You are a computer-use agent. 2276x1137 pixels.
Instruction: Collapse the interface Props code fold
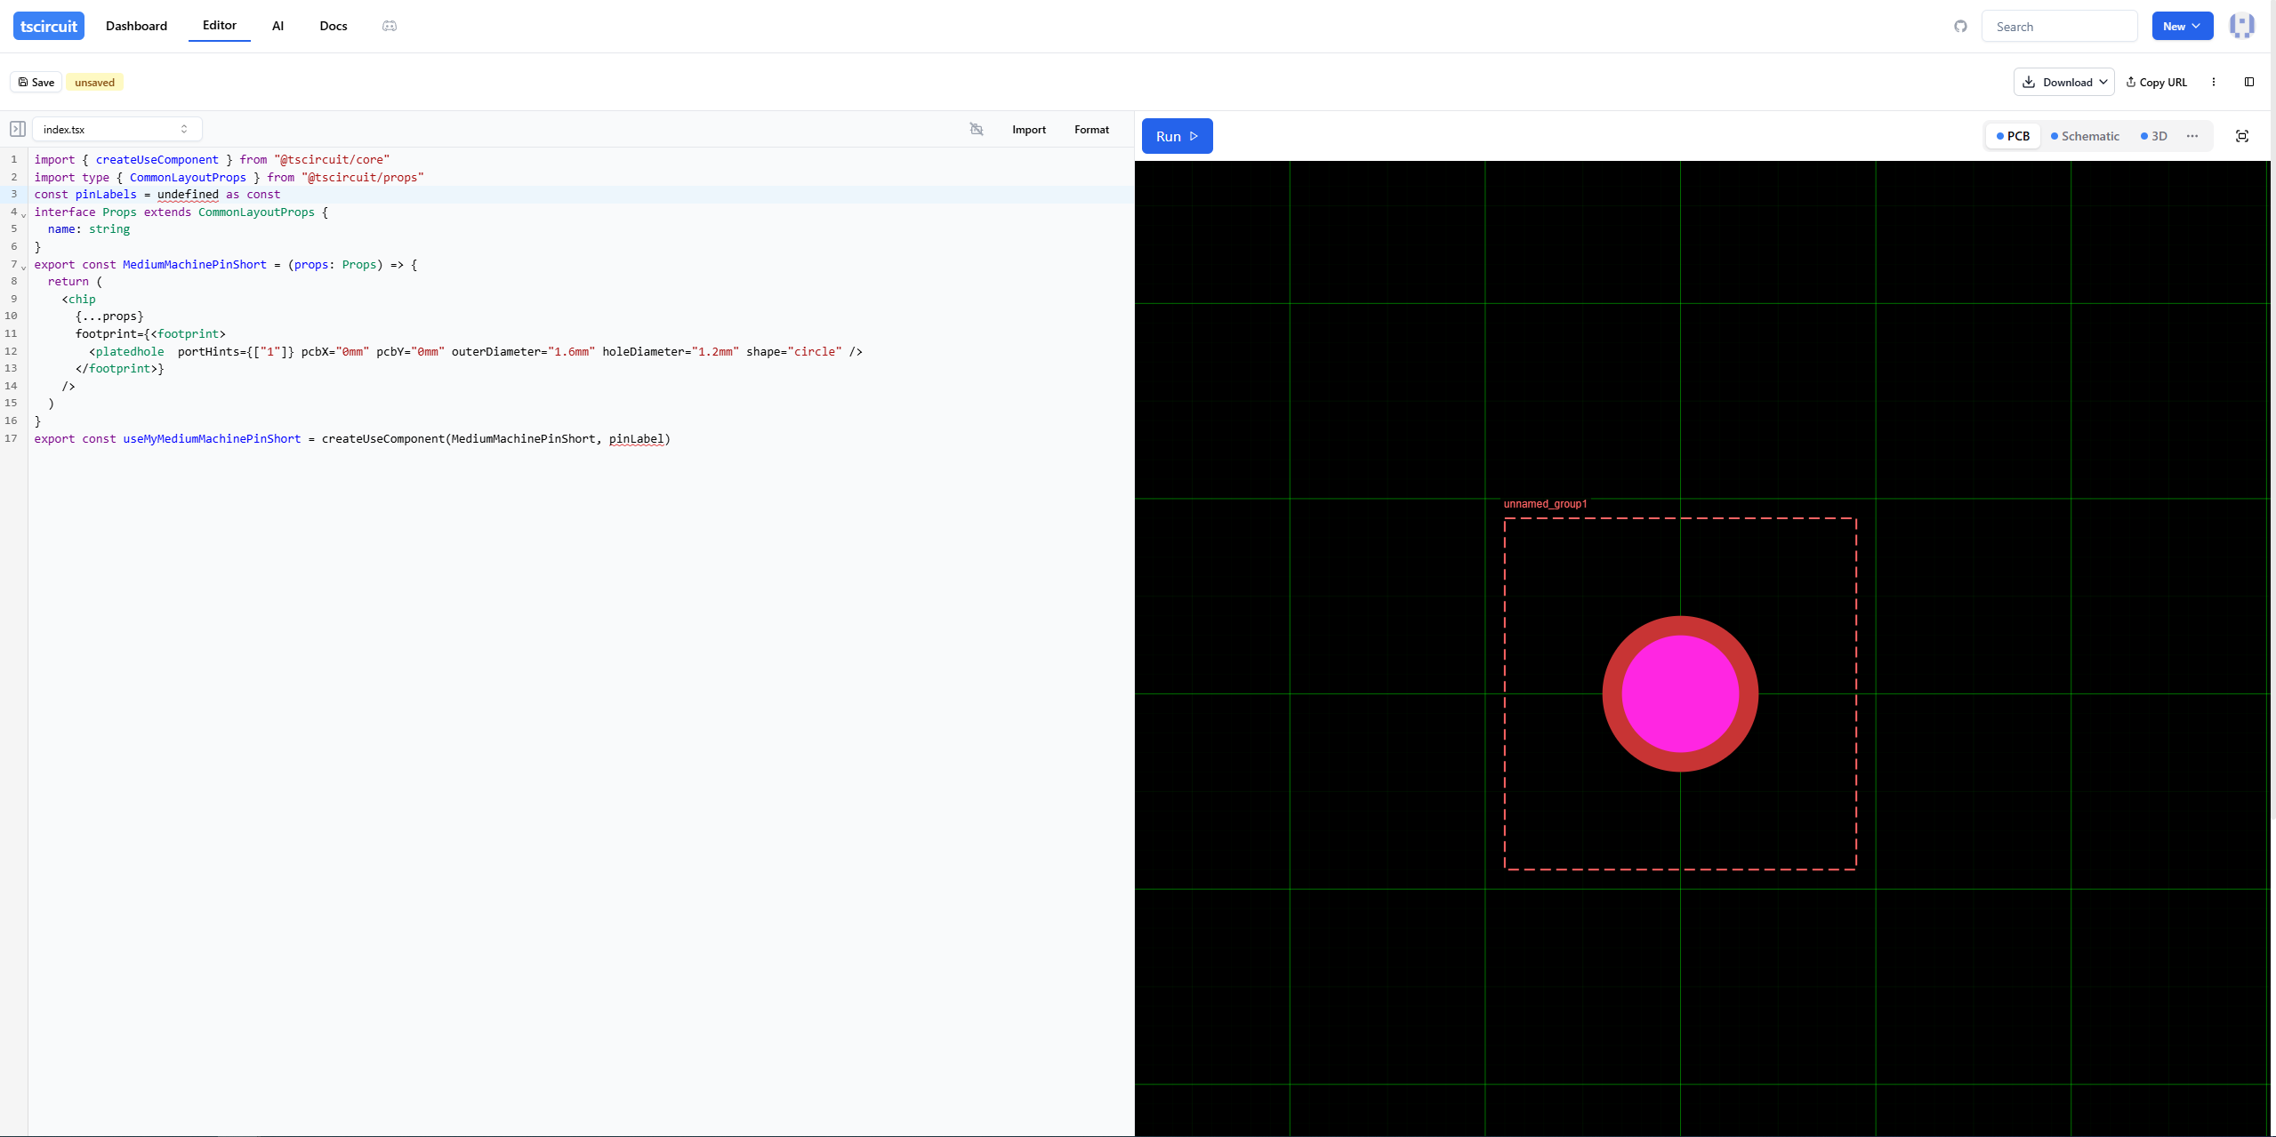tap(24, 214)
